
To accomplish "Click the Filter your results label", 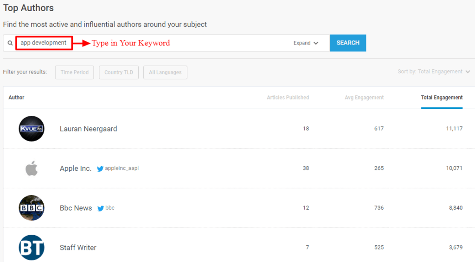I will pyautogui.click(x=25, y=72).
